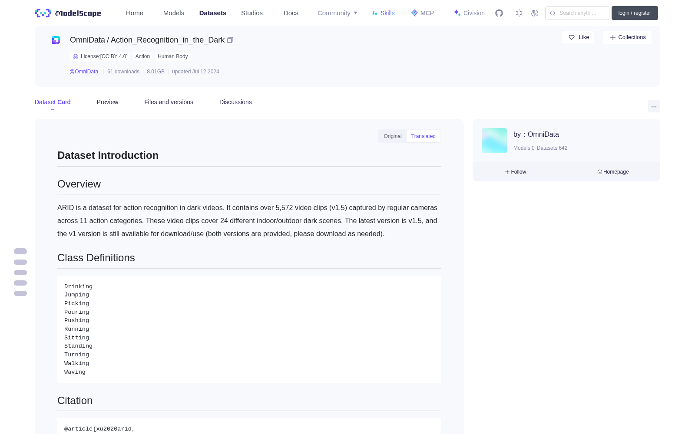This screenshot has width=695, height=434.
Task: Follow the OmniData publisher
Action: tap(516, 172)
